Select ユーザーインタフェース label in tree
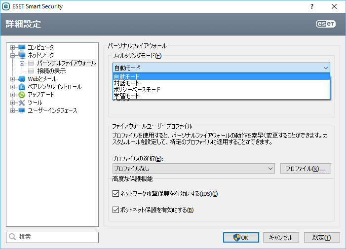 [52, 110]
